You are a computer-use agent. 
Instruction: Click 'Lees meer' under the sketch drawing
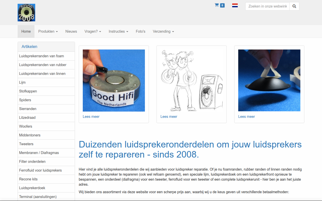169,117
